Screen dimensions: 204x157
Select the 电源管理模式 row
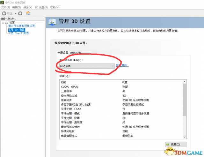click(x=121, y=136)
